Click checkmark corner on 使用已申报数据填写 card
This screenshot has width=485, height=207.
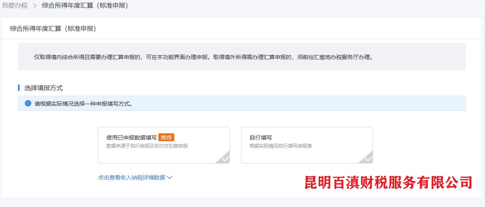[224, 158]
